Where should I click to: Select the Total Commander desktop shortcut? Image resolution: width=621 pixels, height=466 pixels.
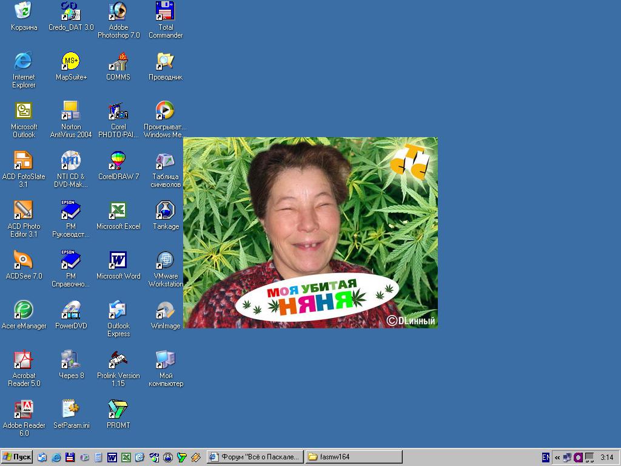coord(166,11)
